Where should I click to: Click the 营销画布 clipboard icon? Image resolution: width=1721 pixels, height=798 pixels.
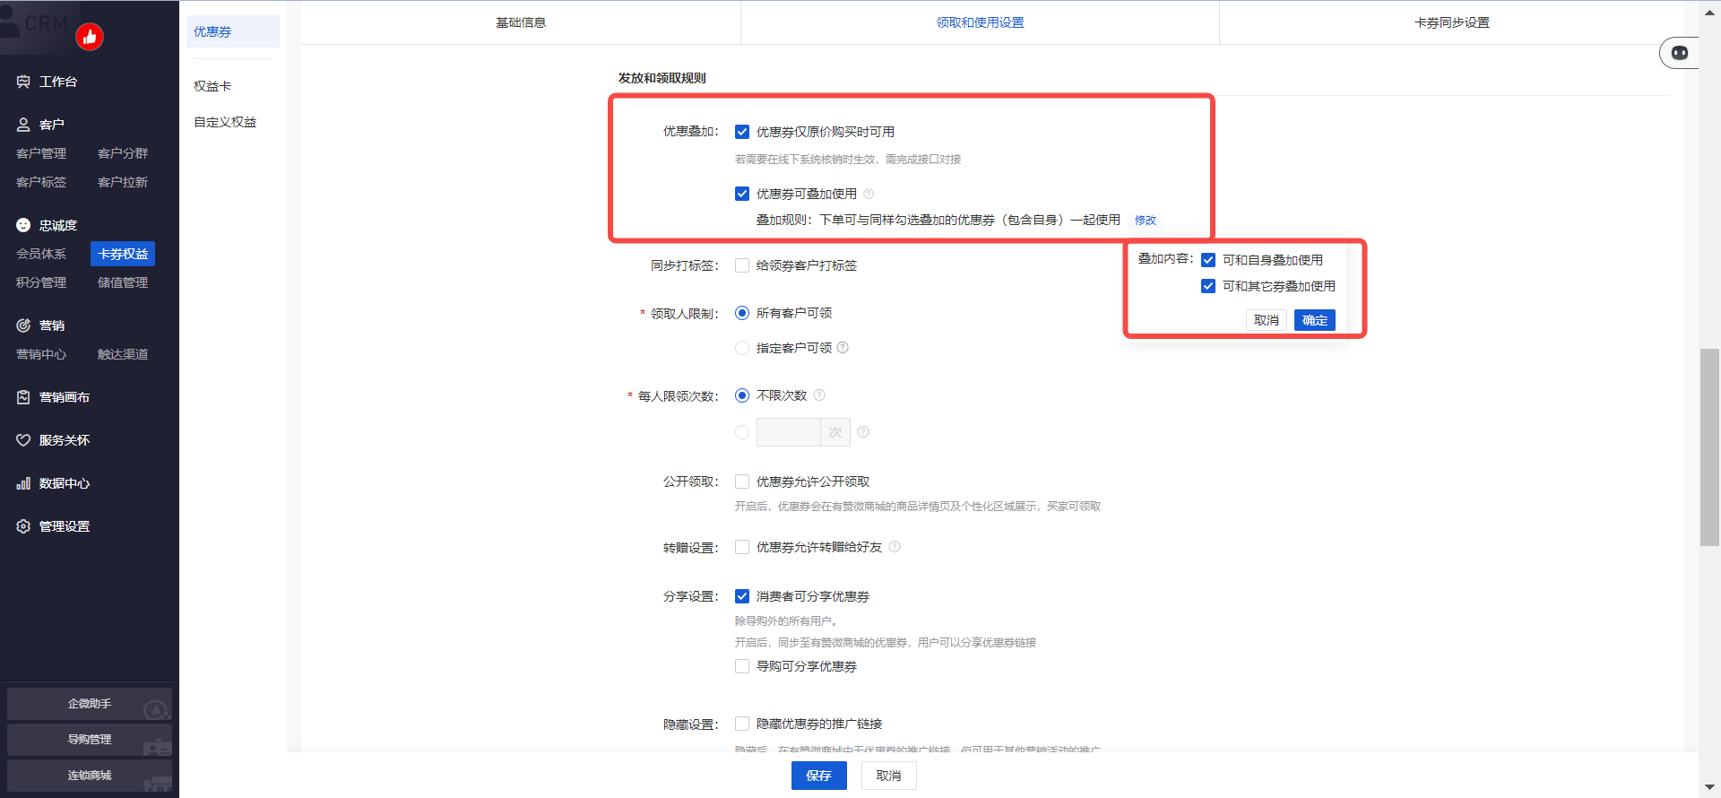(x=23, y=397)
